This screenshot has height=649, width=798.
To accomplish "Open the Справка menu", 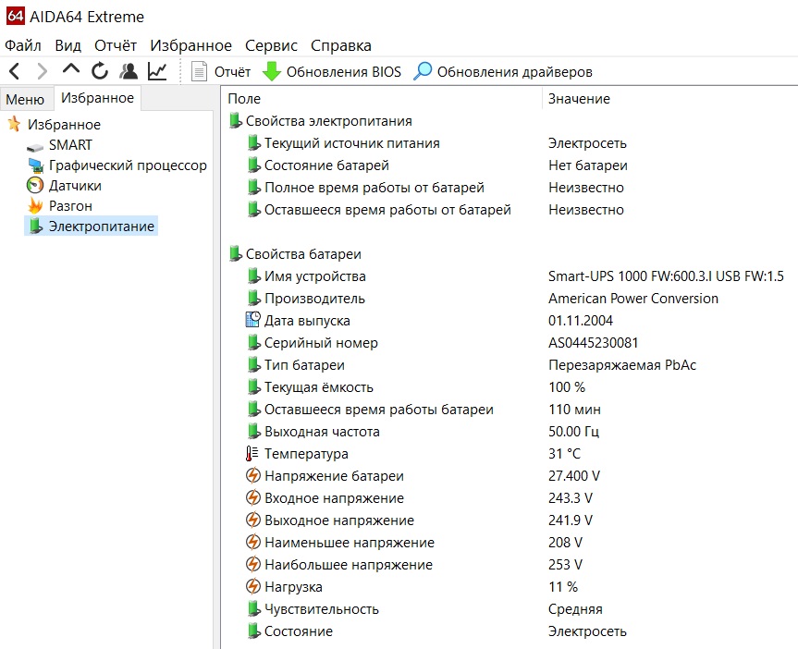I will coord(341,45).
